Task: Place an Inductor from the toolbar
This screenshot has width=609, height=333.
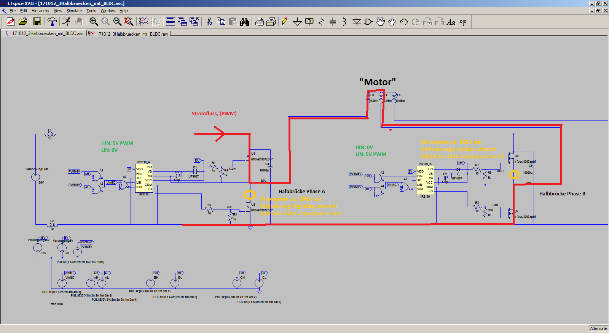Action: tap(344, 22)
